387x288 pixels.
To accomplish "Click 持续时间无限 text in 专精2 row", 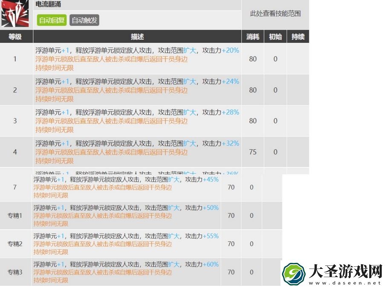I will coord(51,252).
